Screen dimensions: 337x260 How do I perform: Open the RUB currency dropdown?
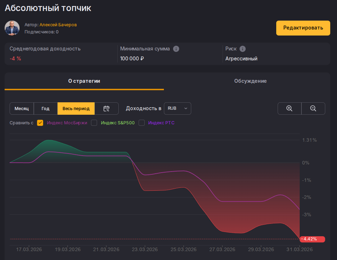click(177, 108)
